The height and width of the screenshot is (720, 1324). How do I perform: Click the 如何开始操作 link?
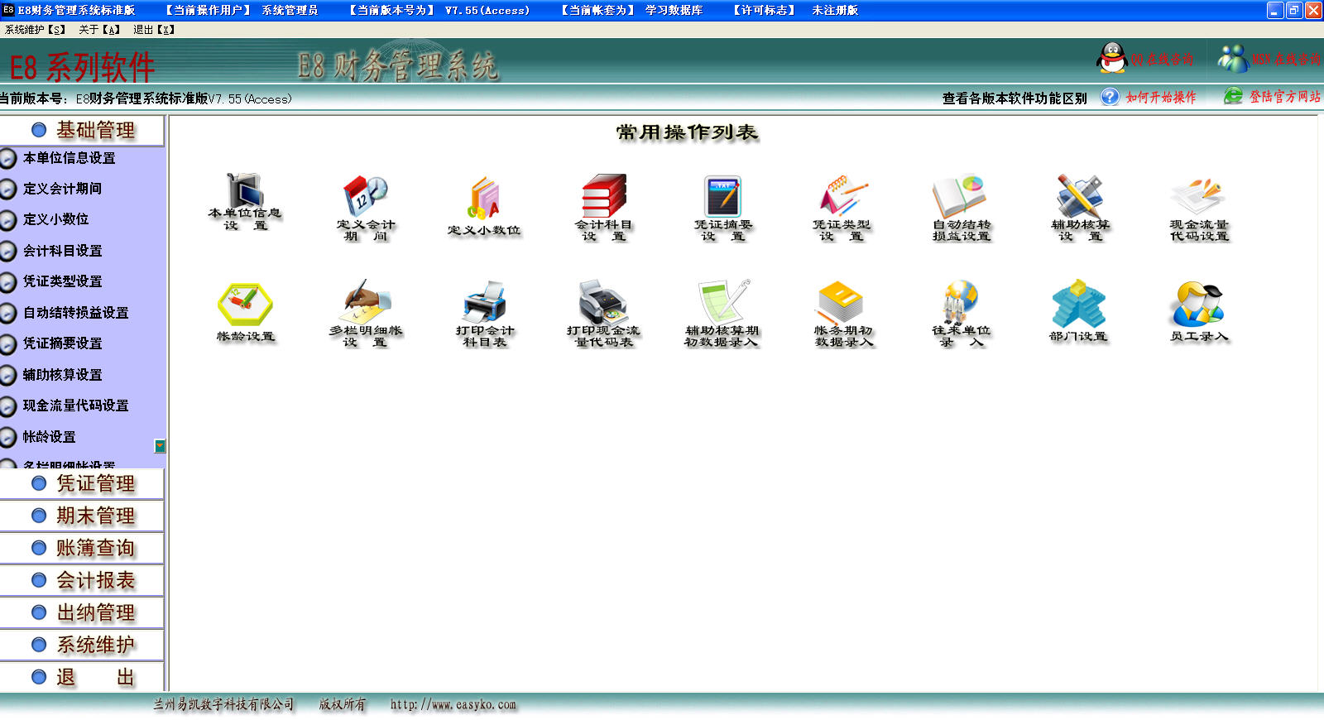[1161, 97]
